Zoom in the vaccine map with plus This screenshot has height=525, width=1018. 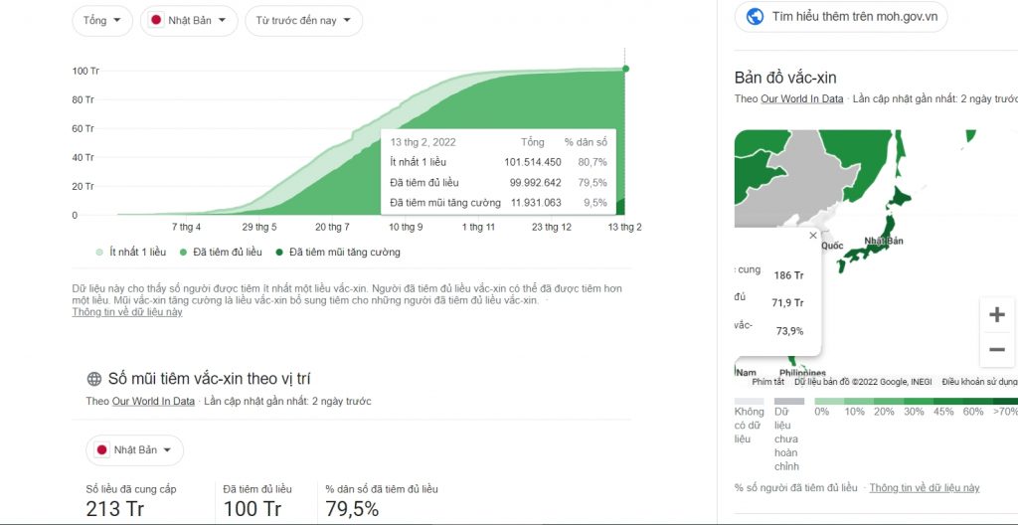pyautogui.click(x=996, y=315)
